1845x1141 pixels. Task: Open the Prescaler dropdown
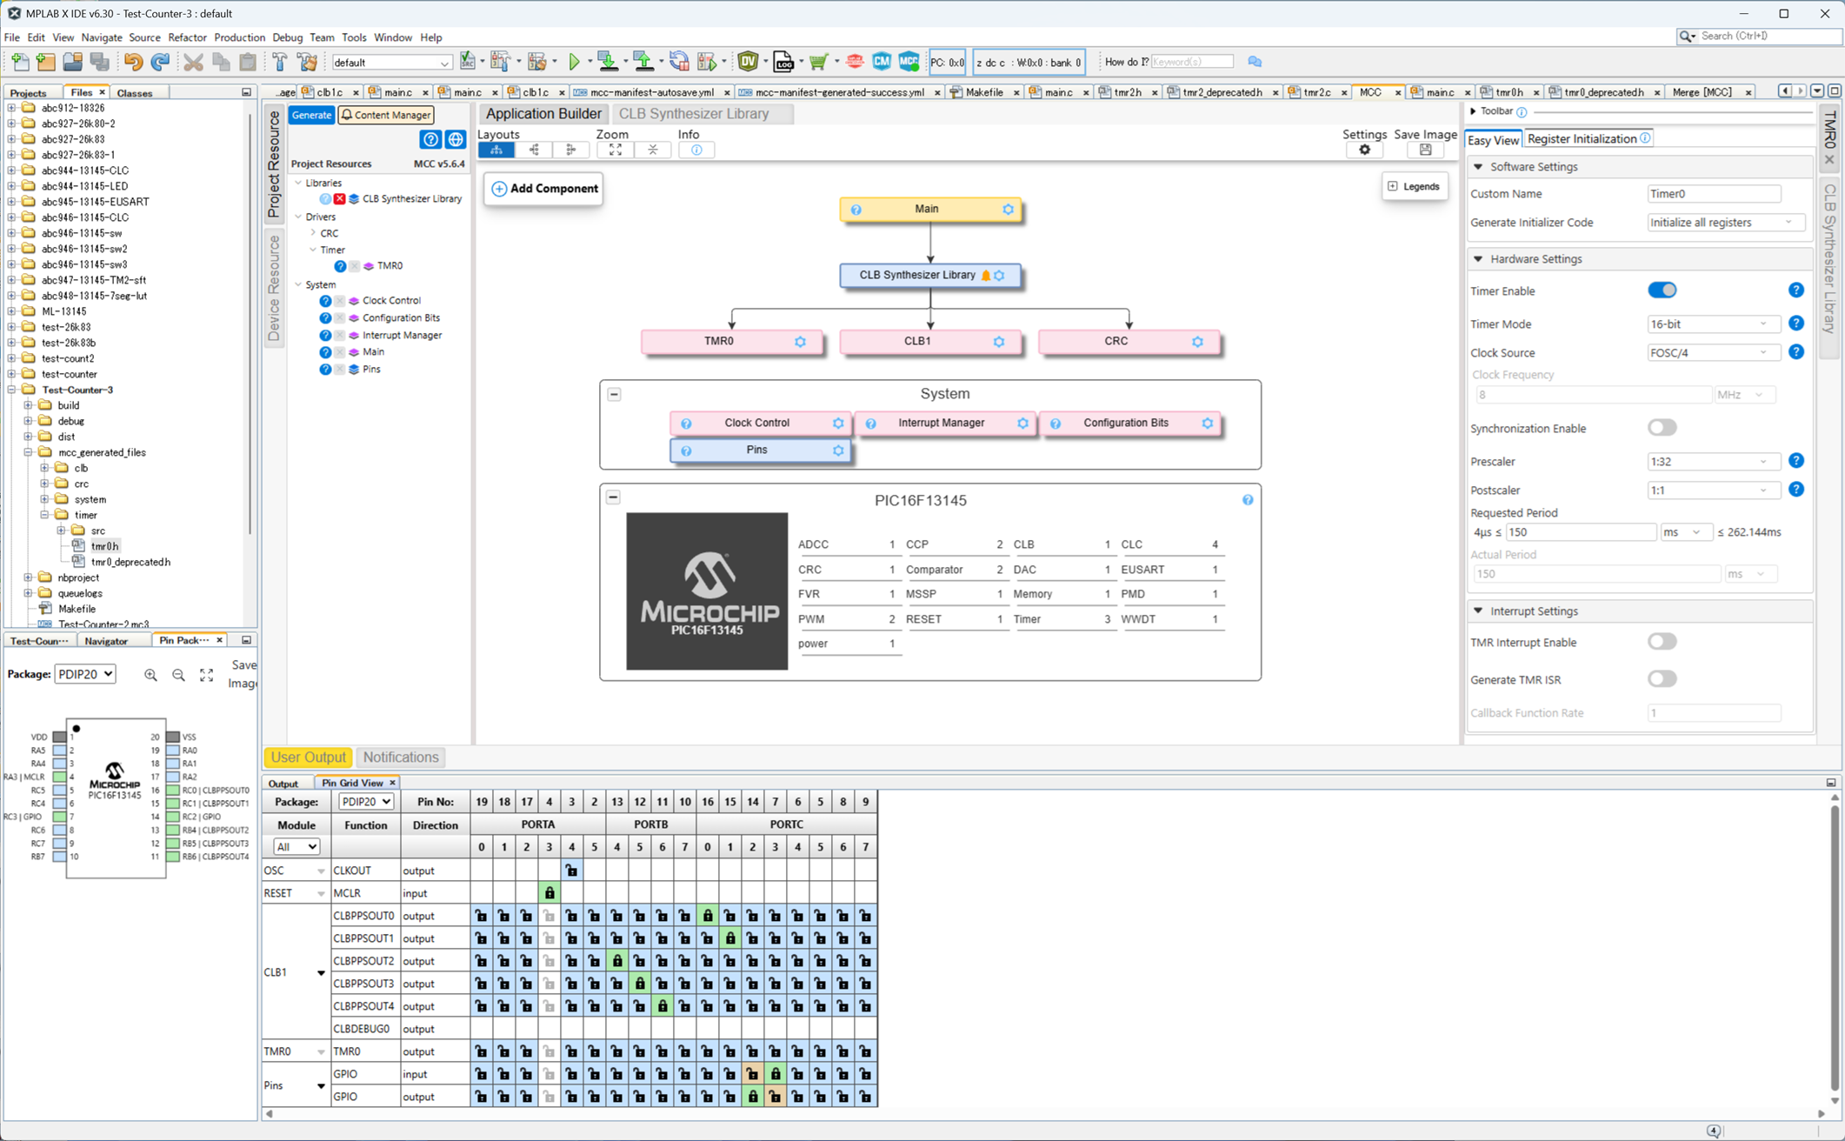[1712, 462]
